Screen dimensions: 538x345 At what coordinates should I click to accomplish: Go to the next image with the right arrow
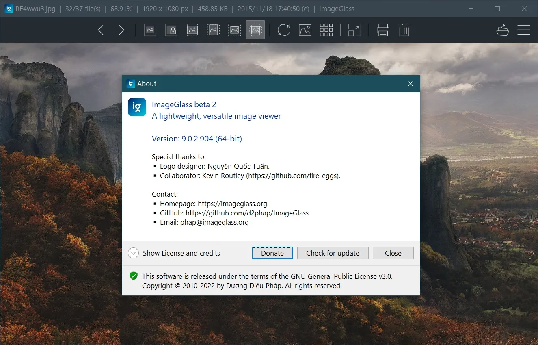point(121,30)
